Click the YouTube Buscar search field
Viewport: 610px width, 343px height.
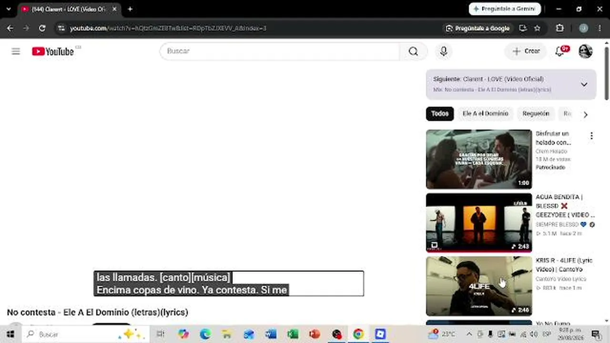point(280,51)
